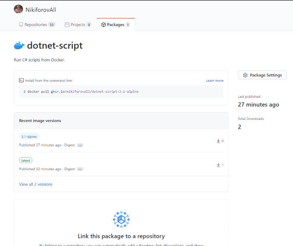Switch to the Projects tab
Screen dimensions: 293x246
[x=78, y=25]
